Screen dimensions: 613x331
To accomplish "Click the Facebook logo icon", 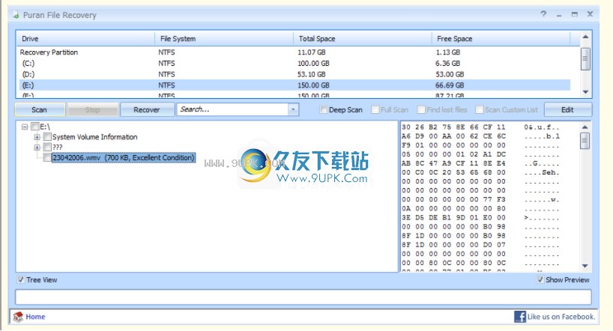I will tap(520, 317).
